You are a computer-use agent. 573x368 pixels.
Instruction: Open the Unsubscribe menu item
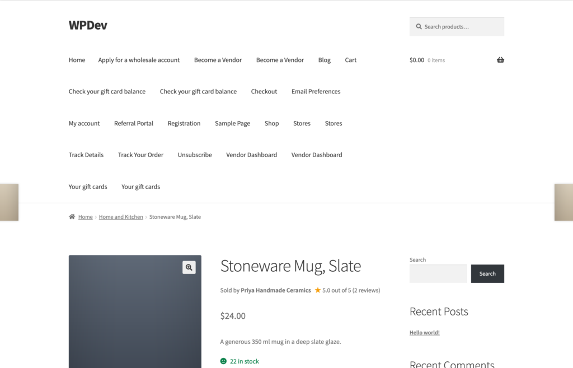click(195, 155)
